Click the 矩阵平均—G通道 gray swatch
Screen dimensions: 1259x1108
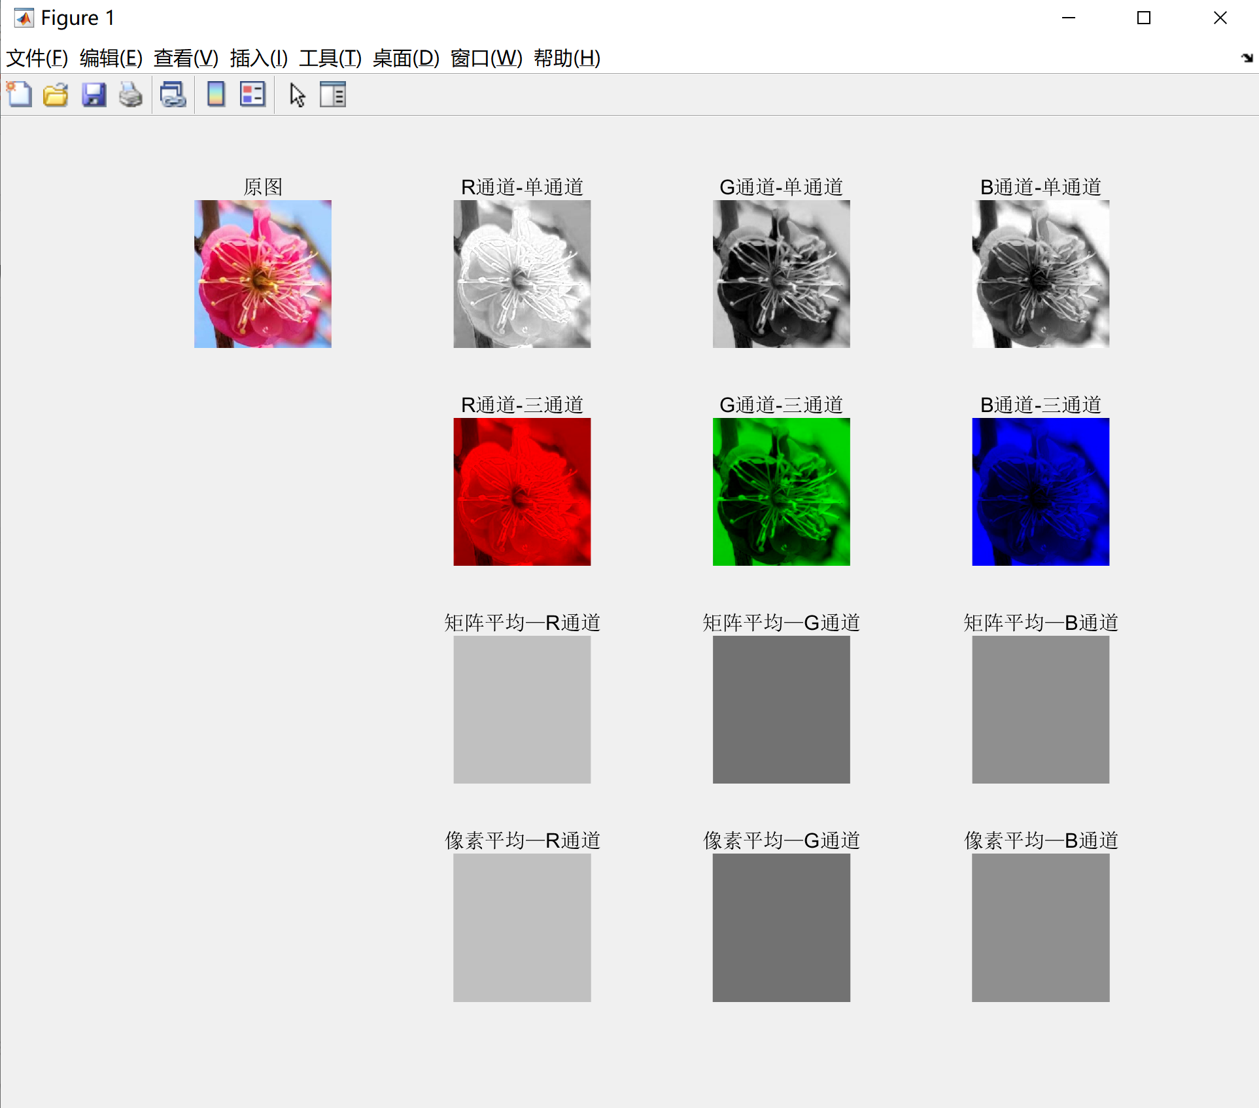coord(782,710)
